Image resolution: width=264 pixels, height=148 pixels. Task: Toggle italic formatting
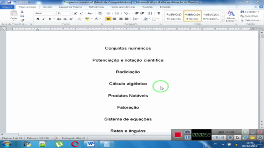[x=44, y=19]
